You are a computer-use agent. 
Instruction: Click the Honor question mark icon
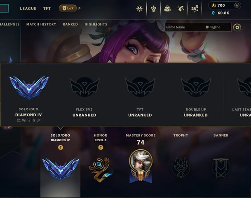pyautogui.click(x=101, y=147)
